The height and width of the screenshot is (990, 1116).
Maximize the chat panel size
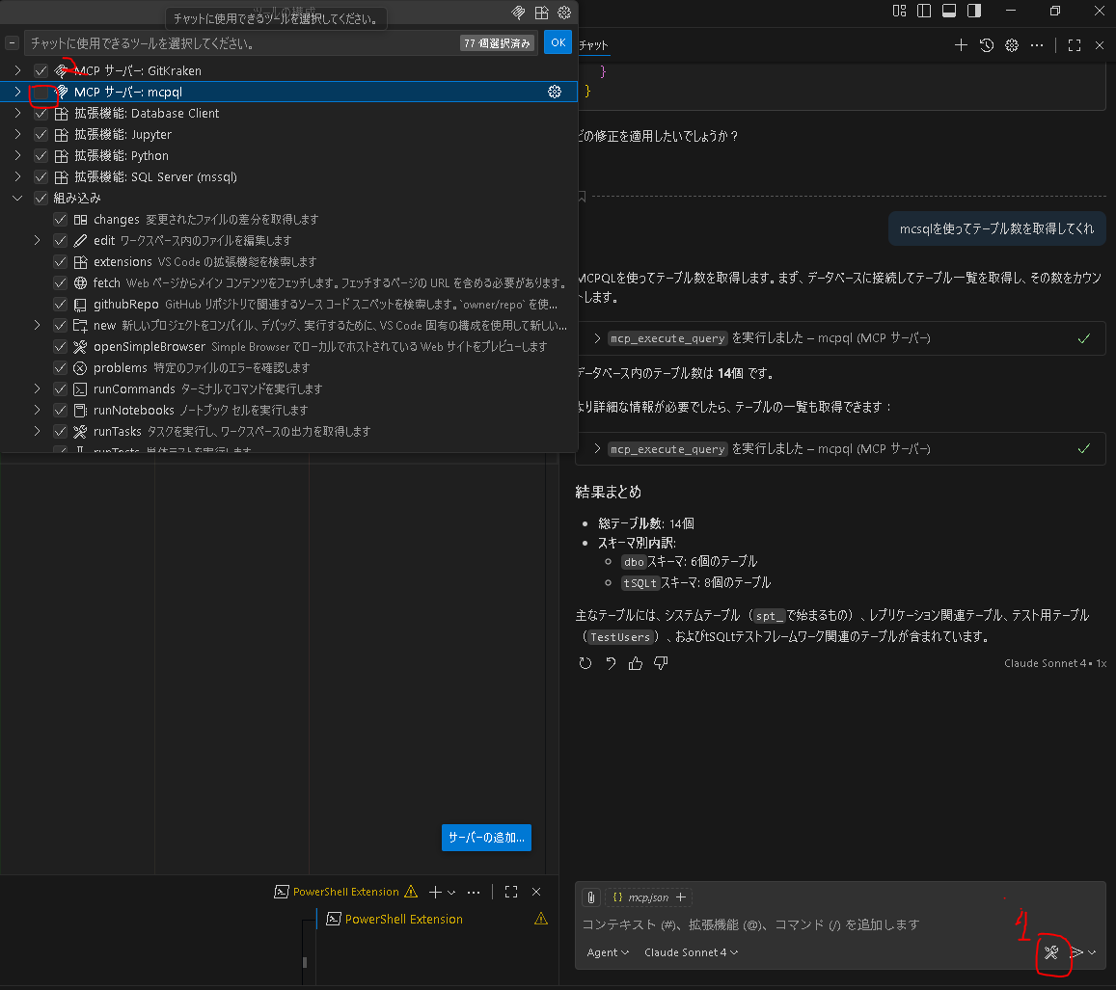[x=1075, y=45]
